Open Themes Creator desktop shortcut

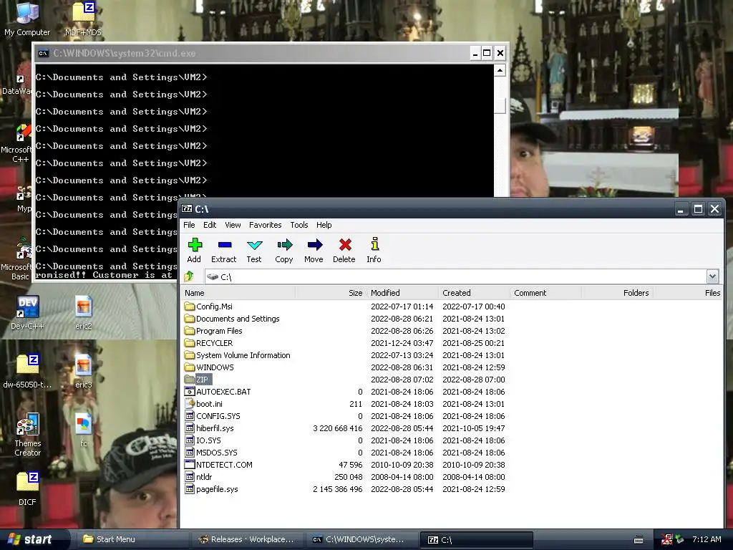(27, 435)
